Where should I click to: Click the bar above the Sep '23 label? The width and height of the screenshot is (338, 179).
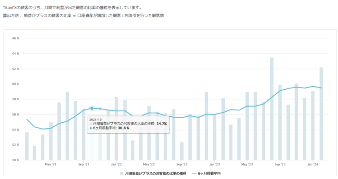tap(280, 122)
